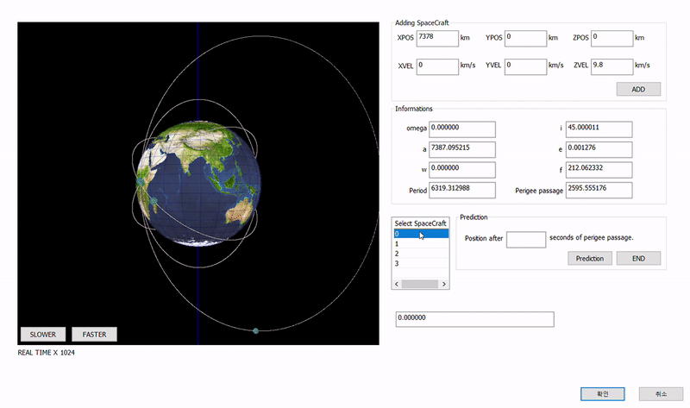Focus the YVEL input field

point(525,66)
